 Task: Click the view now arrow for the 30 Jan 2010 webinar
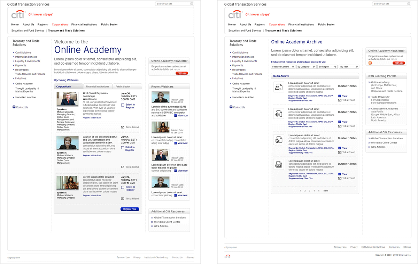[x=176, y=195]
